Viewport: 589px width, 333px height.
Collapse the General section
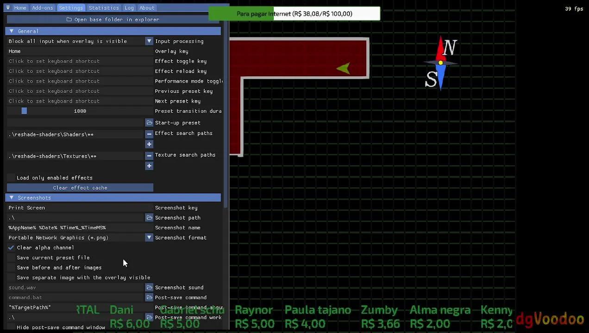(12, 31)
